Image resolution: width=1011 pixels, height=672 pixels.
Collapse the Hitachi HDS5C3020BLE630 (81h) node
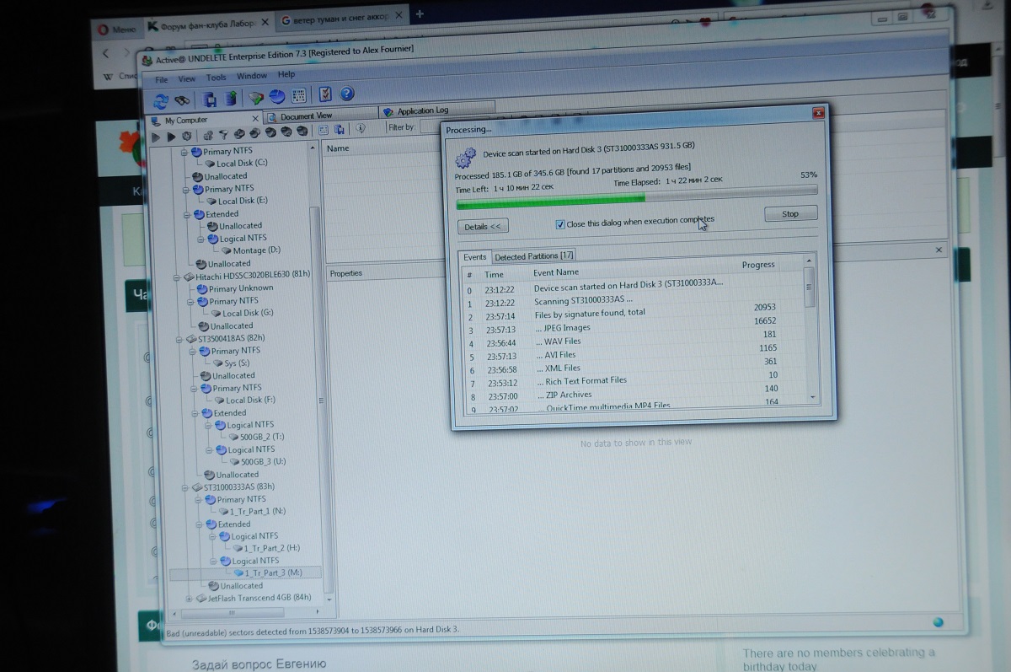[x=177, y=277]
